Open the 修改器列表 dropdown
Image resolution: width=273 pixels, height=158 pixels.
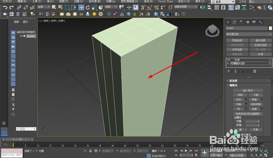[x=249, y=34]
